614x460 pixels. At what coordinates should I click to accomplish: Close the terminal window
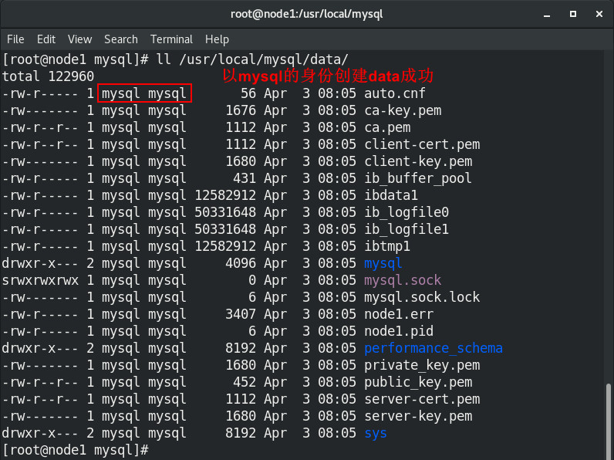(x=599, y=14)
